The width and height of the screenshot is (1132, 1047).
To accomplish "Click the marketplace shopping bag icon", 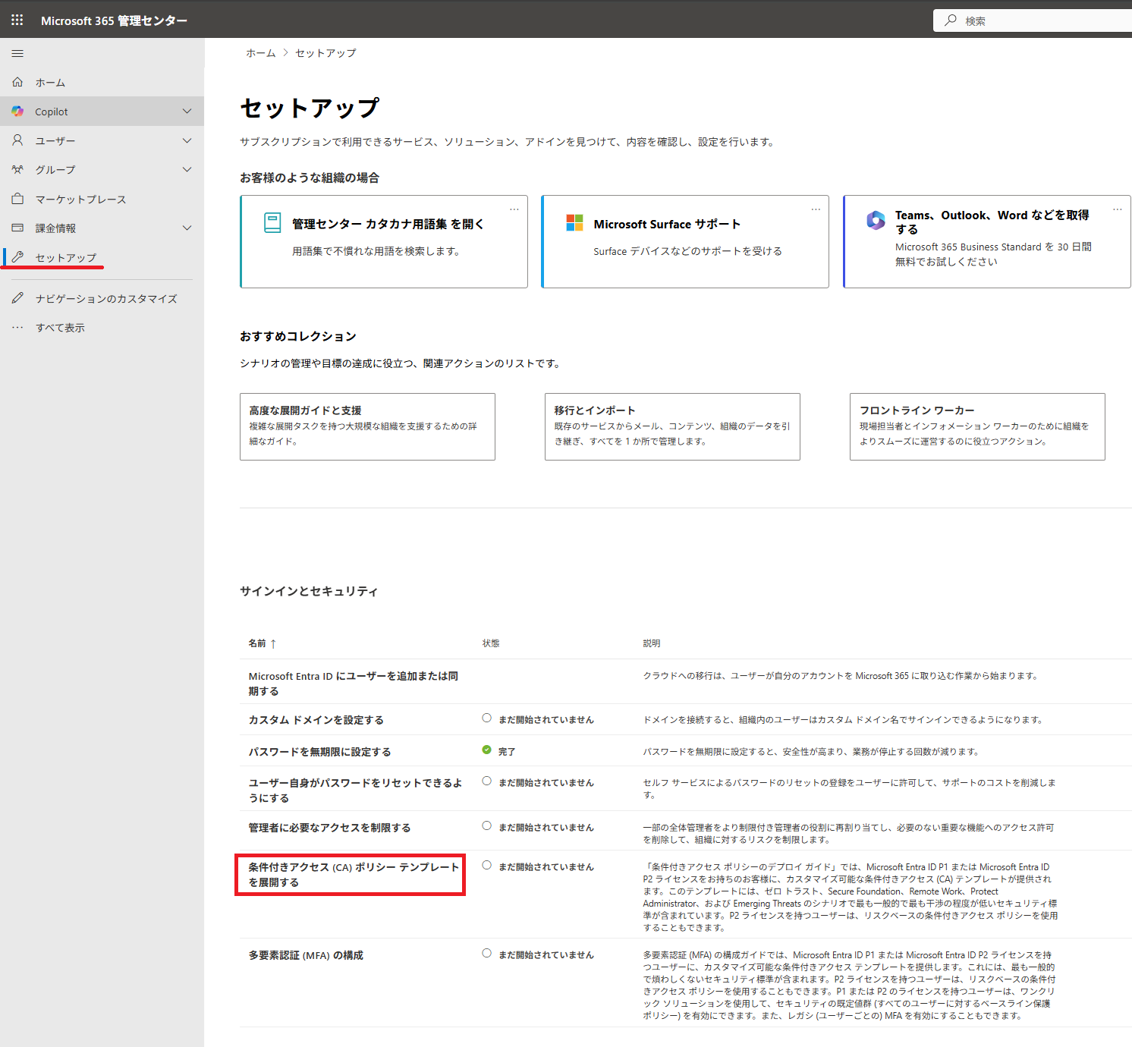I will (x=17, y=199).
